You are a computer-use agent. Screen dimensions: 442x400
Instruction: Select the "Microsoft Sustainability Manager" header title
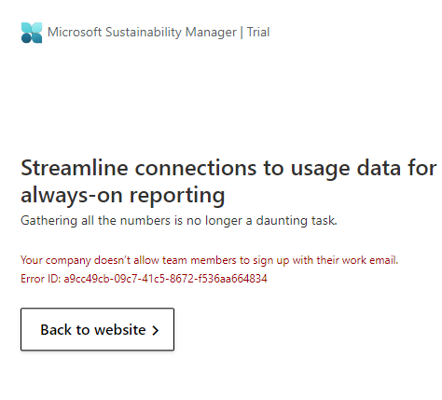142,33
